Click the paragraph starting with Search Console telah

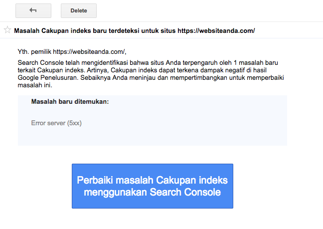151,74
